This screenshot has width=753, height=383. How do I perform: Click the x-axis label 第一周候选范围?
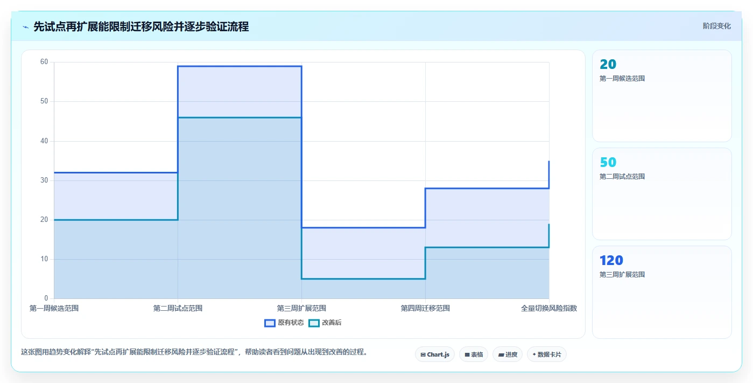[54, 308]
